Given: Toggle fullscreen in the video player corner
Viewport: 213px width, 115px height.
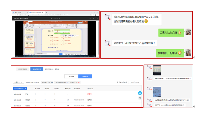Looking at the screenshot, I should [95, 56].
